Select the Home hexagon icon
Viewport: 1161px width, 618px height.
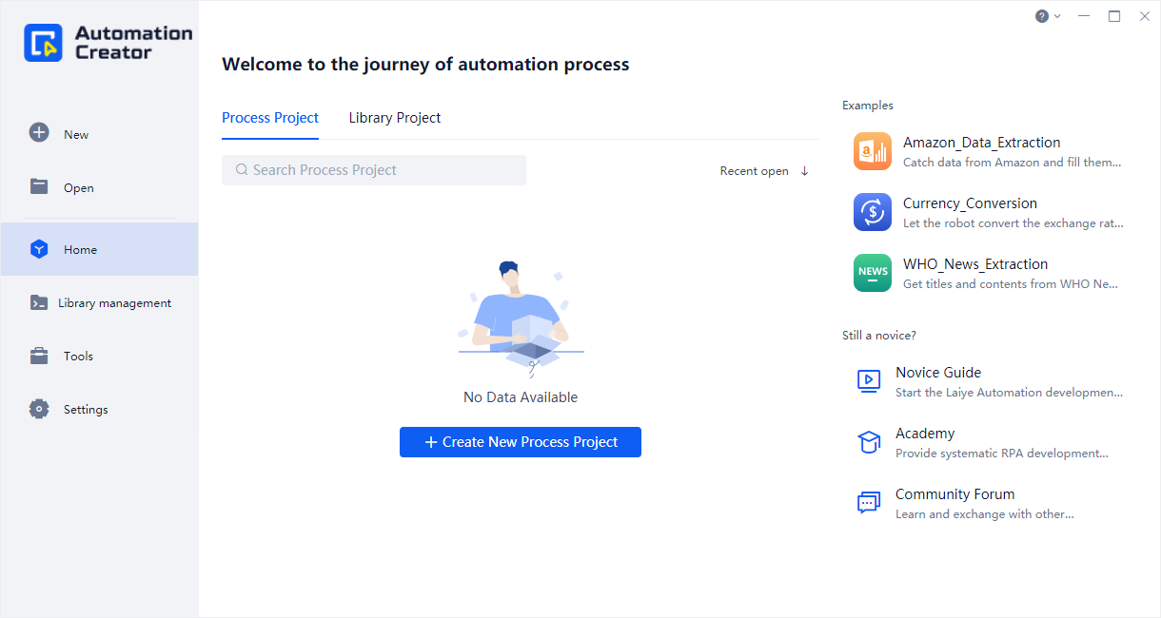coord(39,249)
